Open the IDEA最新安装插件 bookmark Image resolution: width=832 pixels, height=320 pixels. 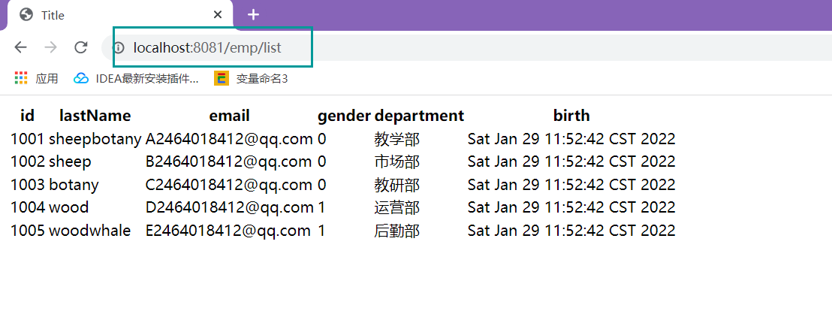pos(137,79)
